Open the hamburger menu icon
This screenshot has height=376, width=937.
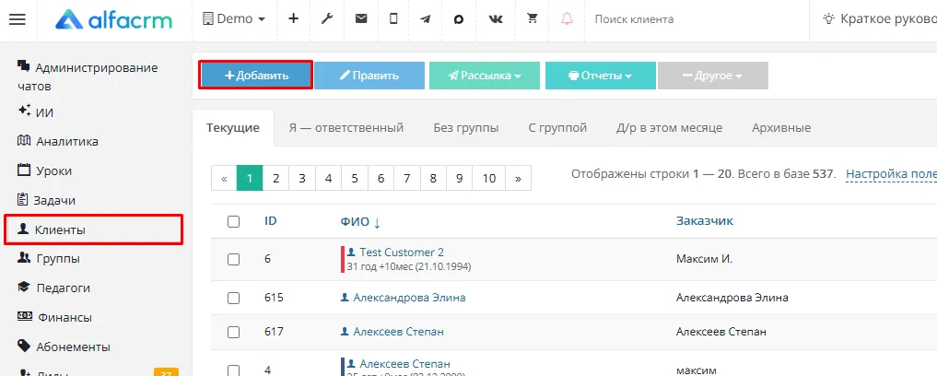pyautogui.click(x=18, y=19)
